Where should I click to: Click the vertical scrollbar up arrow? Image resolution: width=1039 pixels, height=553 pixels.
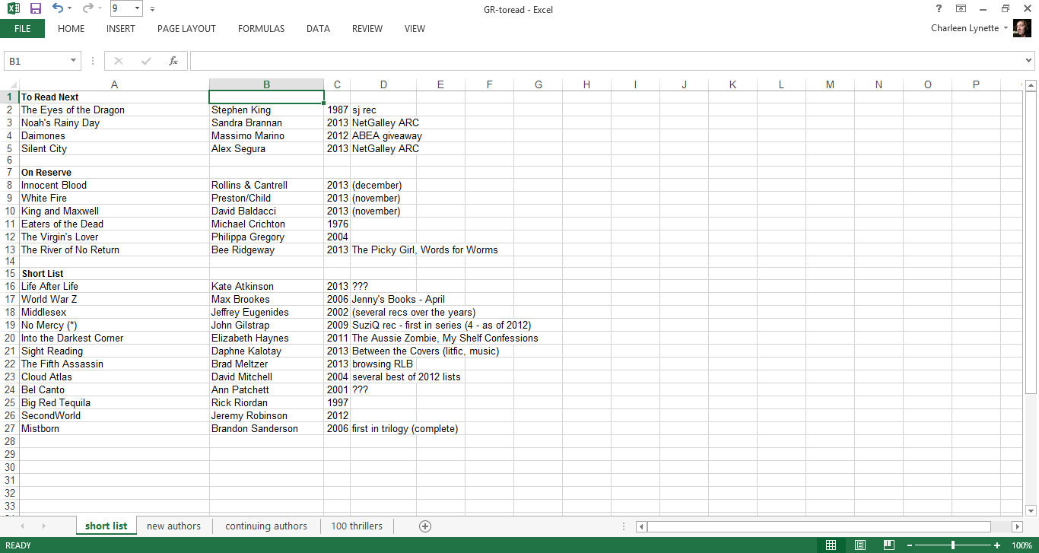coord(1031,84)
